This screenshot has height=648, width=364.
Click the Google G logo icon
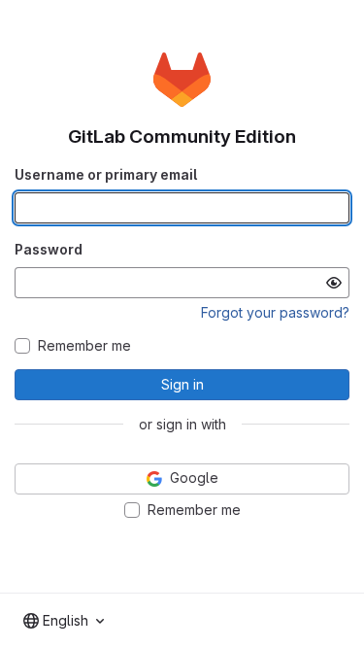click(x=154, y=479)
